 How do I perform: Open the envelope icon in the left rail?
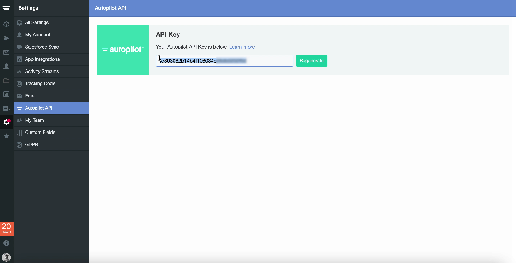point(6,53)
